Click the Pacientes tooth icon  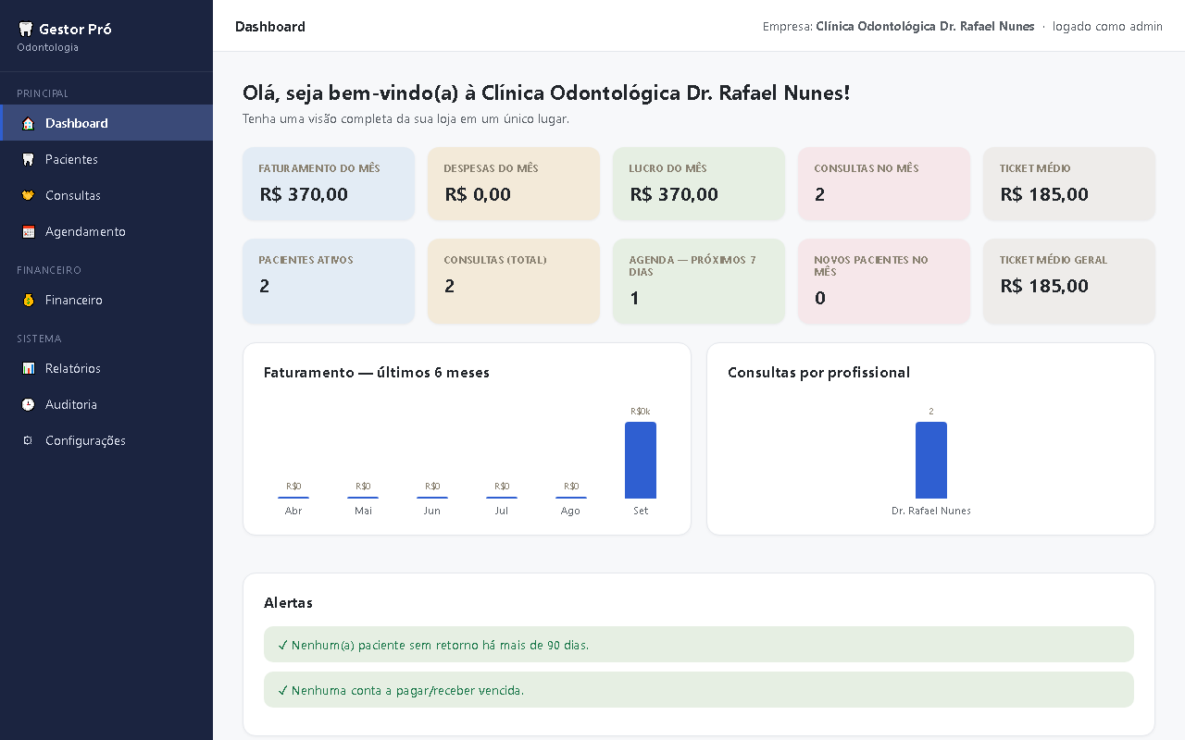pos(28,159)
